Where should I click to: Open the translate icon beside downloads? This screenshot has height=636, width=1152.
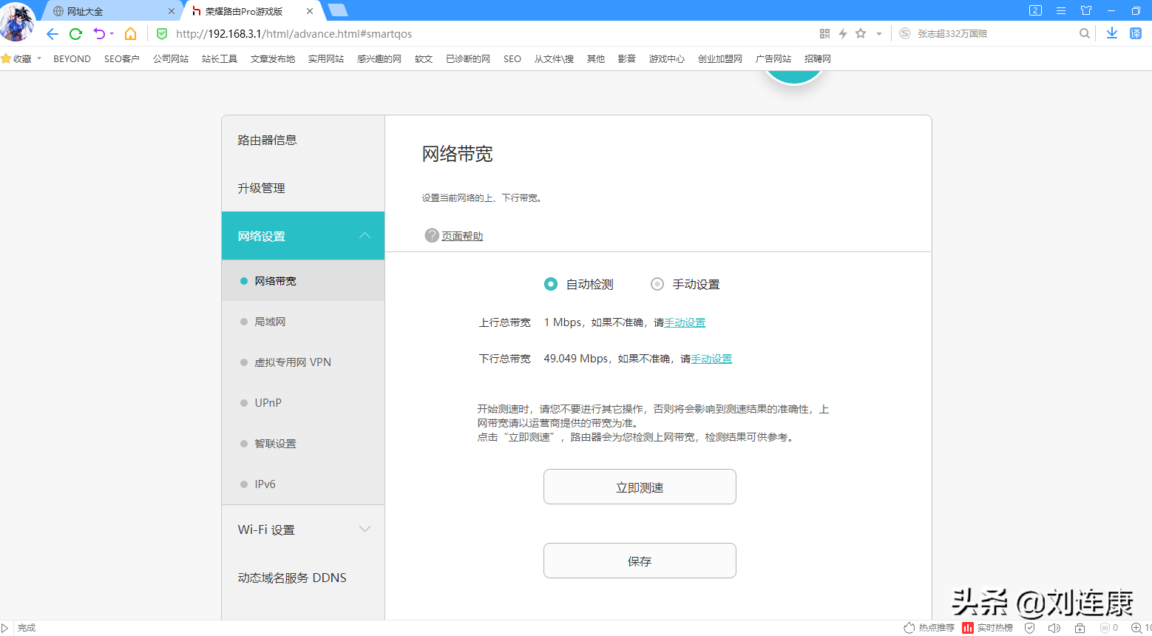coord(1136,33)
